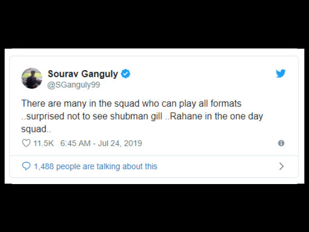Click the blue verified badge
Screen dimensions: 309x232
[126, 74]
